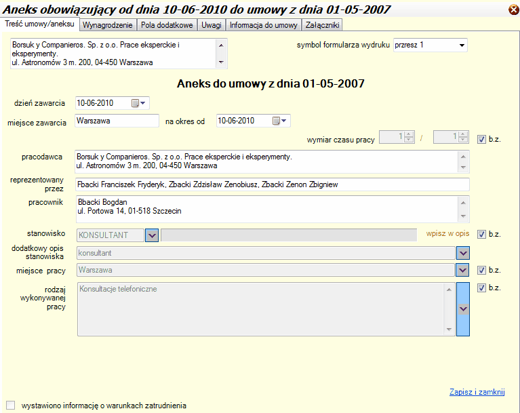The image size is (520, 413).
Task: Open calendar picker for na okres od date
Action: pos(279,121)
